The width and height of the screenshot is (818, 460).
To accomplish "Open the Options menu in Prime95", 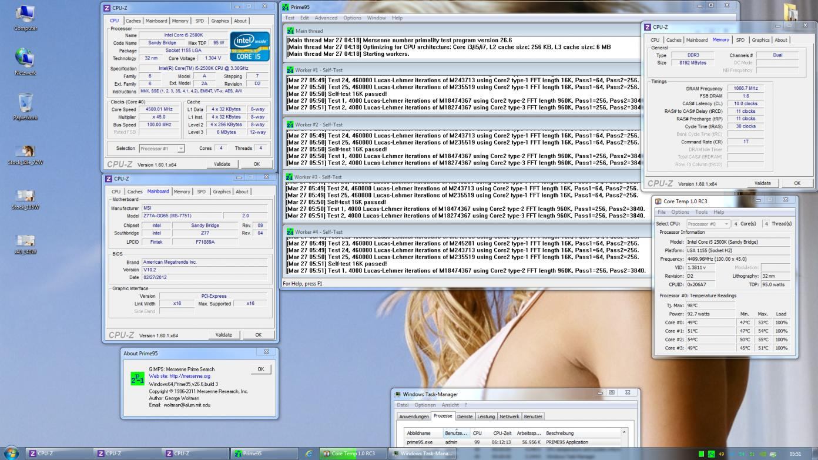I will click(x=352, y=18).
